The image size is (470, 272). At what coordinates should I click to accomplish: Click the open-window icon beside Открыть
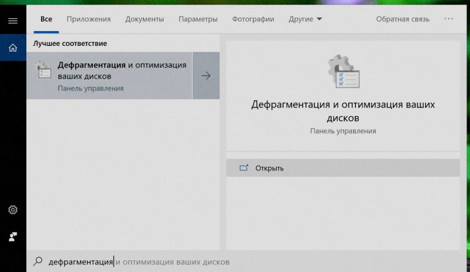[244, 168]
